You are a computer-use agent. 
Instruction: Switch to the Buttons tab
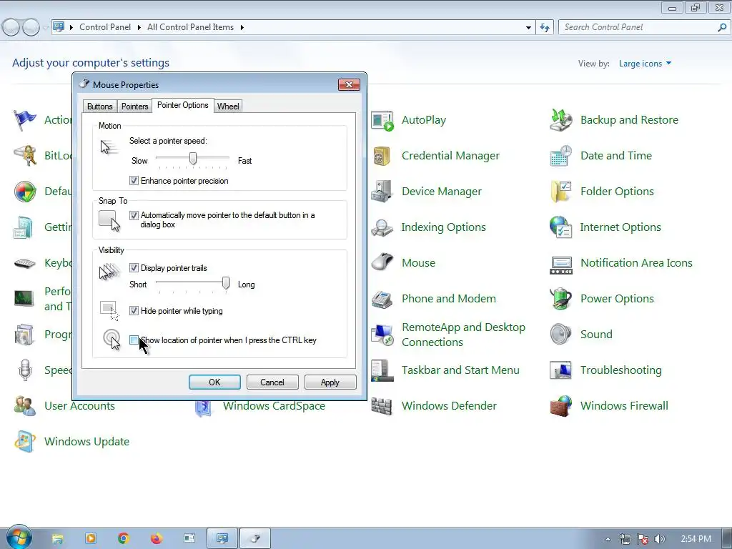point(99,107)
